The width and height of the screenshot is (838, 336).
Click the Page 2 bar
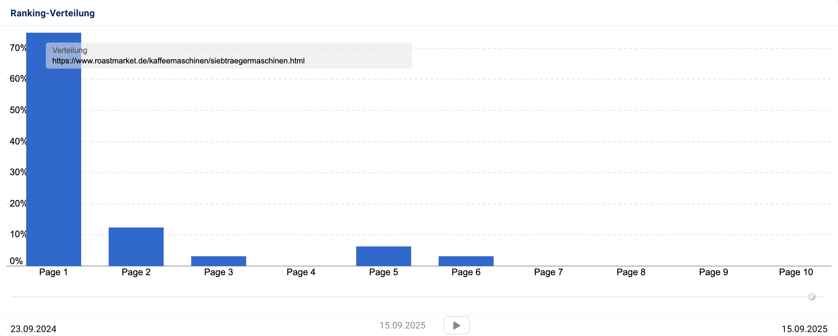click(136, 246)
